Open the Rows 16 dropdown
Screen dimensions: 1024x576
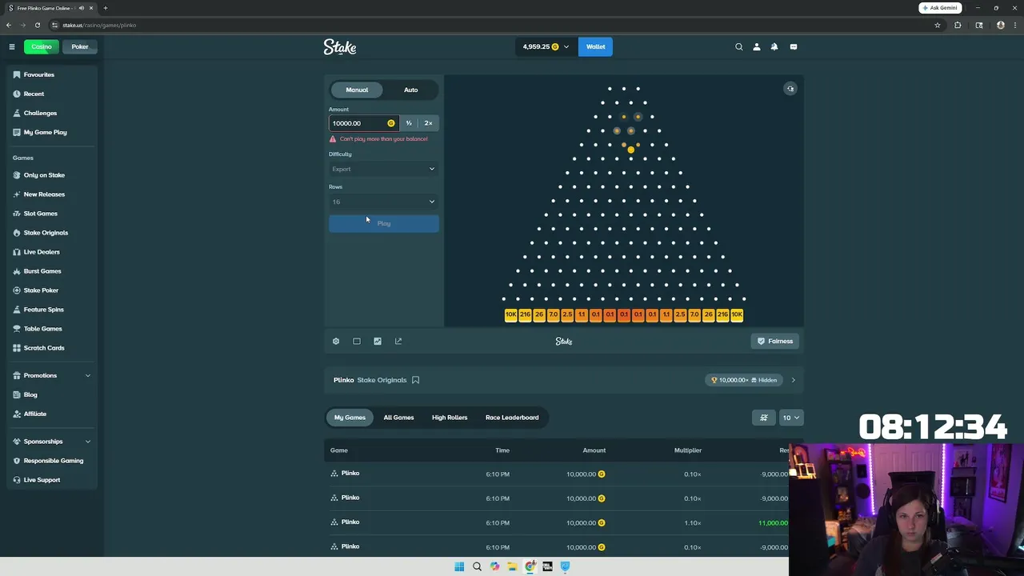(383, 202)
